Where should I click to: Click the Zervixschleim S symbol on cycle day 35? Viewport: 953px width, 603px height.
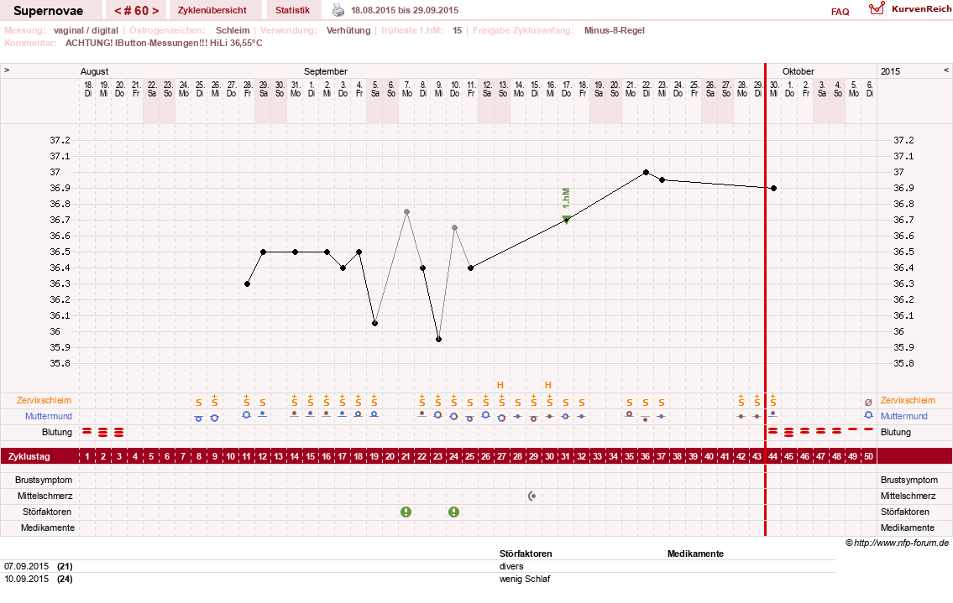[x=630, y=403]
